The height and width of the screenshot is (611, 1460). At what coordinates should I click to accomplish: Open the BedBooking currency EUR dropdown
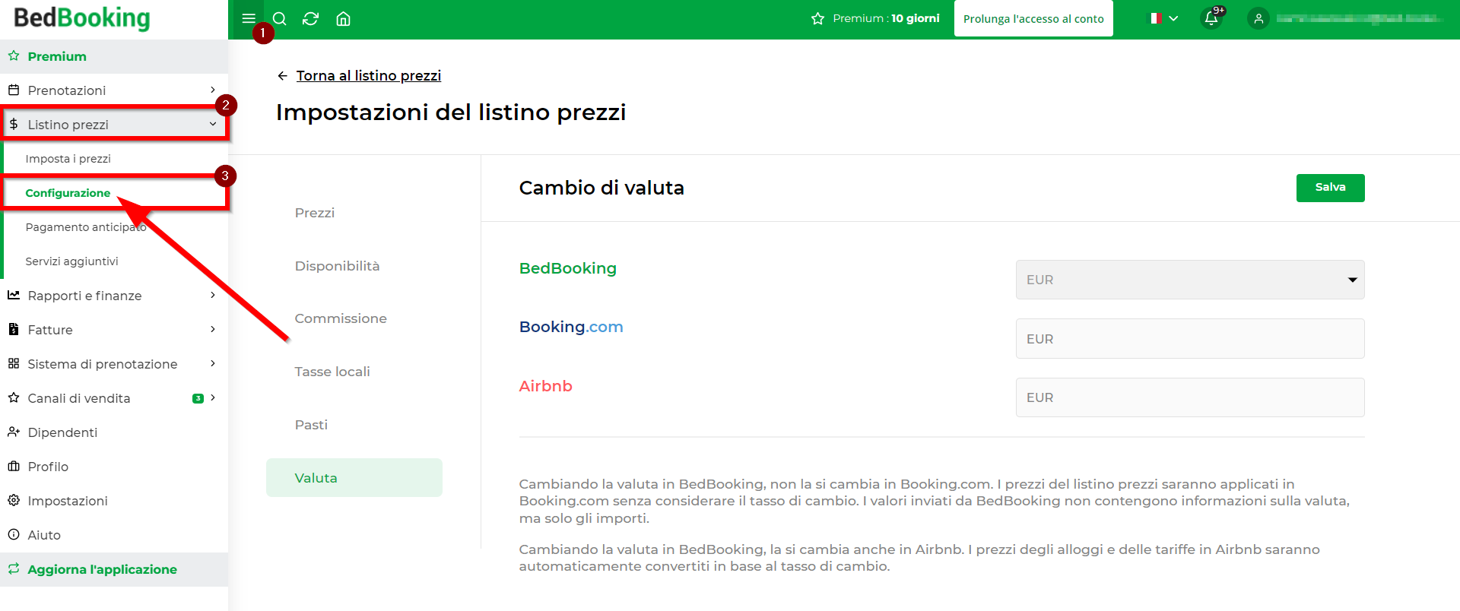click(1190, 280)
